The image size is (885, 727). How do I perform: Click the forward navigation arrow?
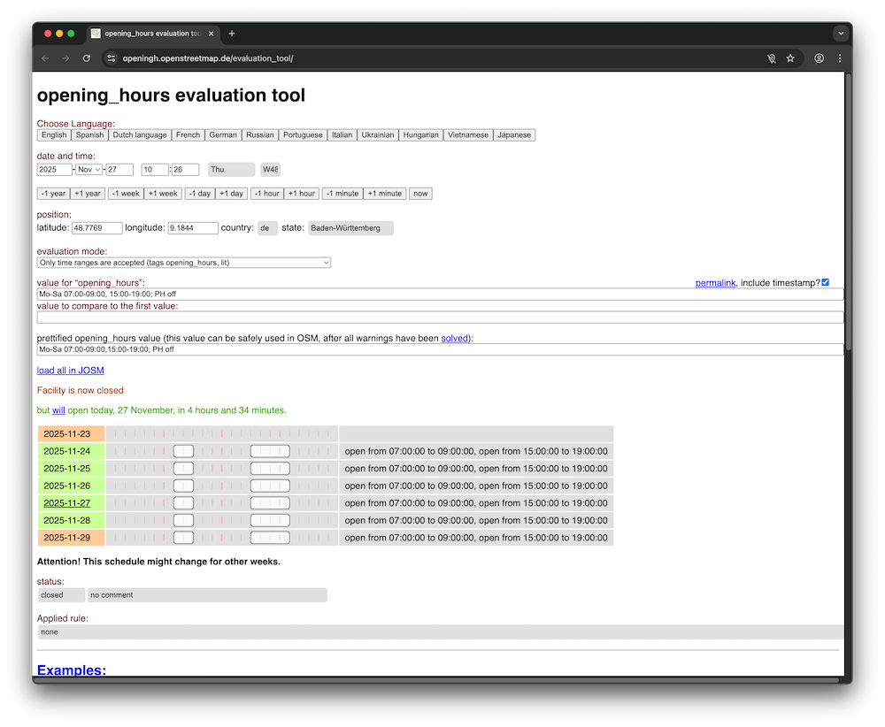tap(65, 57)
